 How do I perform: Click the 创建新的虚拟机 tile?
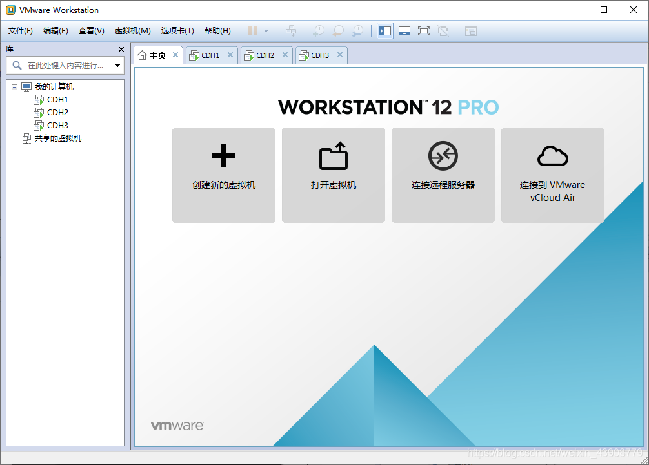pos(224,175)
